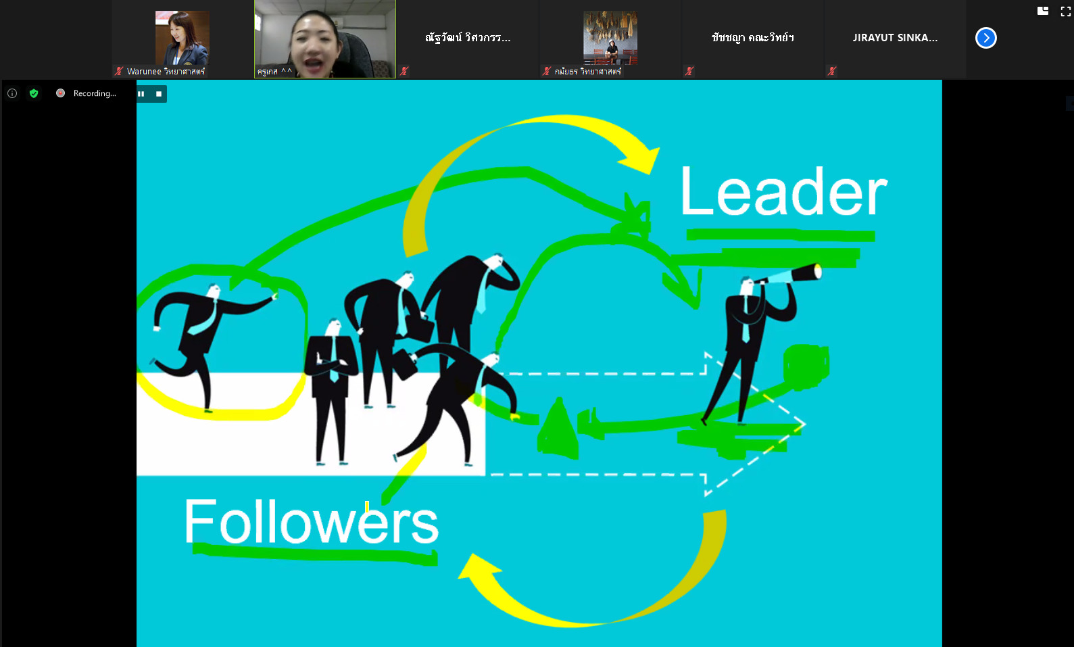
Task: Click the Leader heading on shared slide
Action: click(783, 192)
